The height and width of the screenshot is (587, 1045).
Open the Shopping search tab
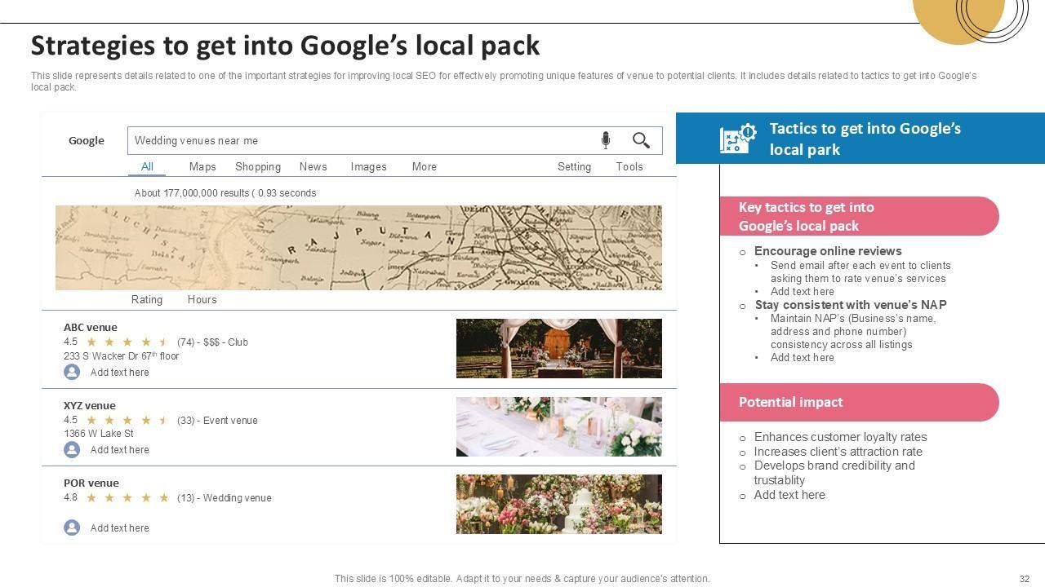pos(258,166)
